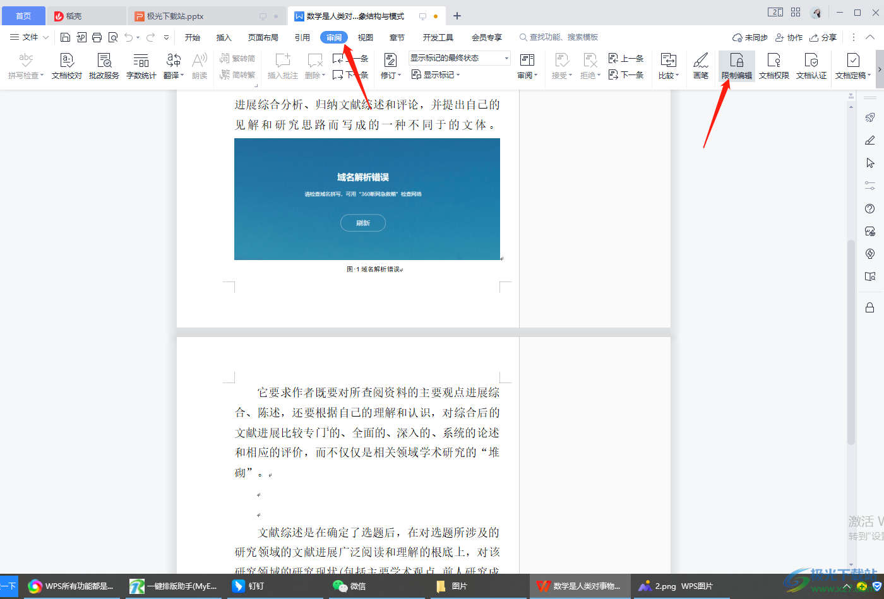Switch to the 引用 ribbon tab
This screenshot has width=884, height=599.
[302, 37]
